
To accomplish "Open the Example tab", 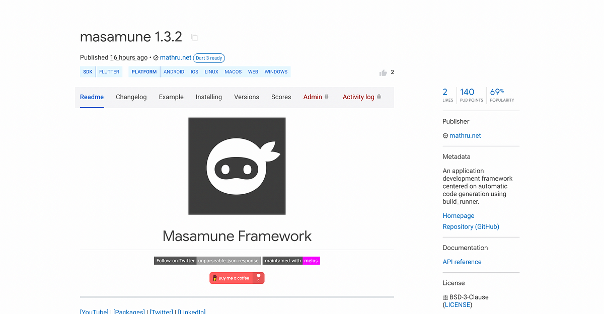I will [171, 97].
